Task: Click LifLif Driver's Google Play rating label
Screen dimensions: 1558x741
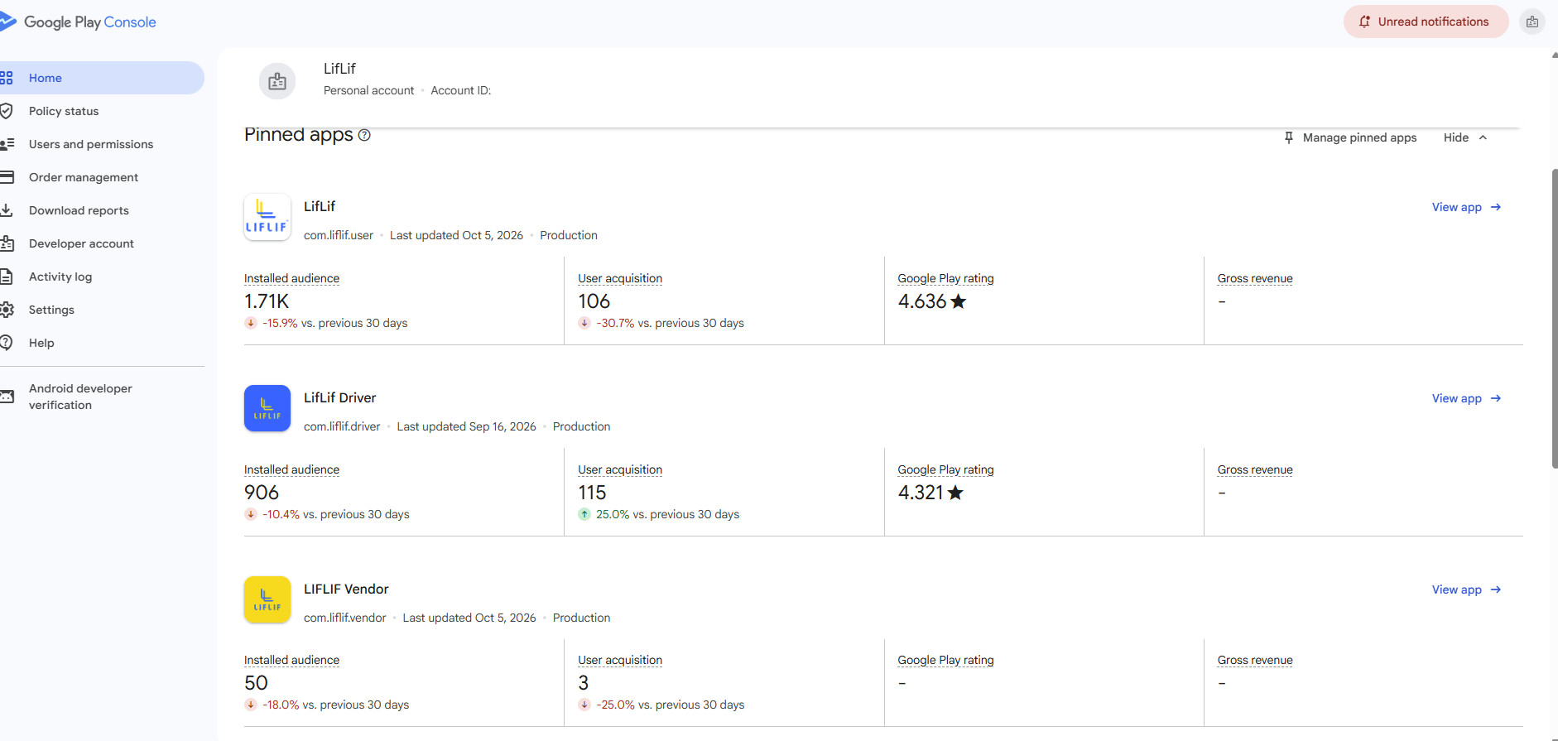Action: [945, 469]
